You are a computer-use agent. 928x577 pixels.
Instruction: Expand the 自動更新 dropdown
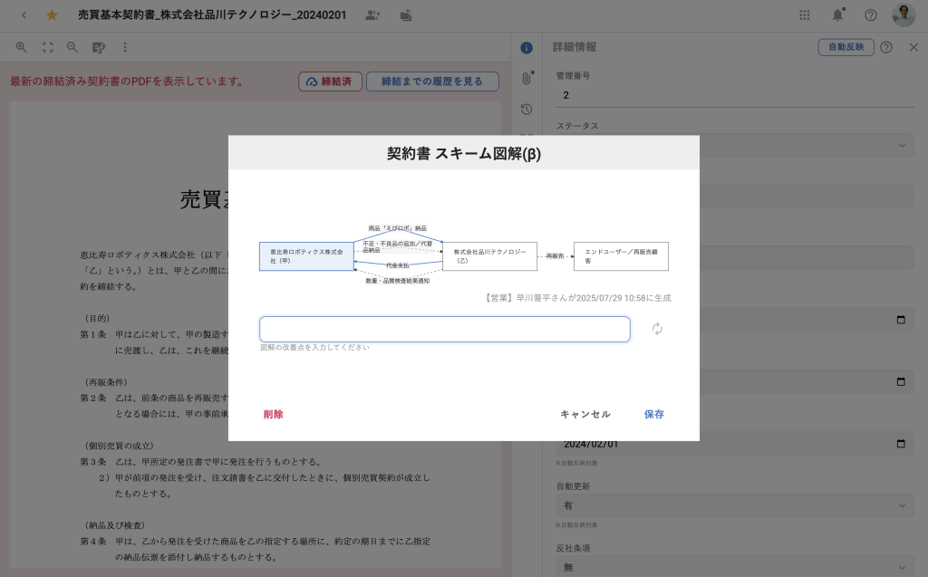tap(735, 506)
